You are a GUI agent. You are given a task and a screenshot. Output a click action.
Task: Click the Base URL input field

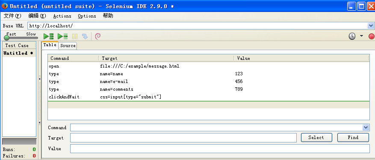[198, 26]
